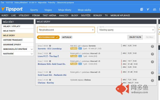Click the help icon for Brisbane Strikers bet

click(152, 62)
